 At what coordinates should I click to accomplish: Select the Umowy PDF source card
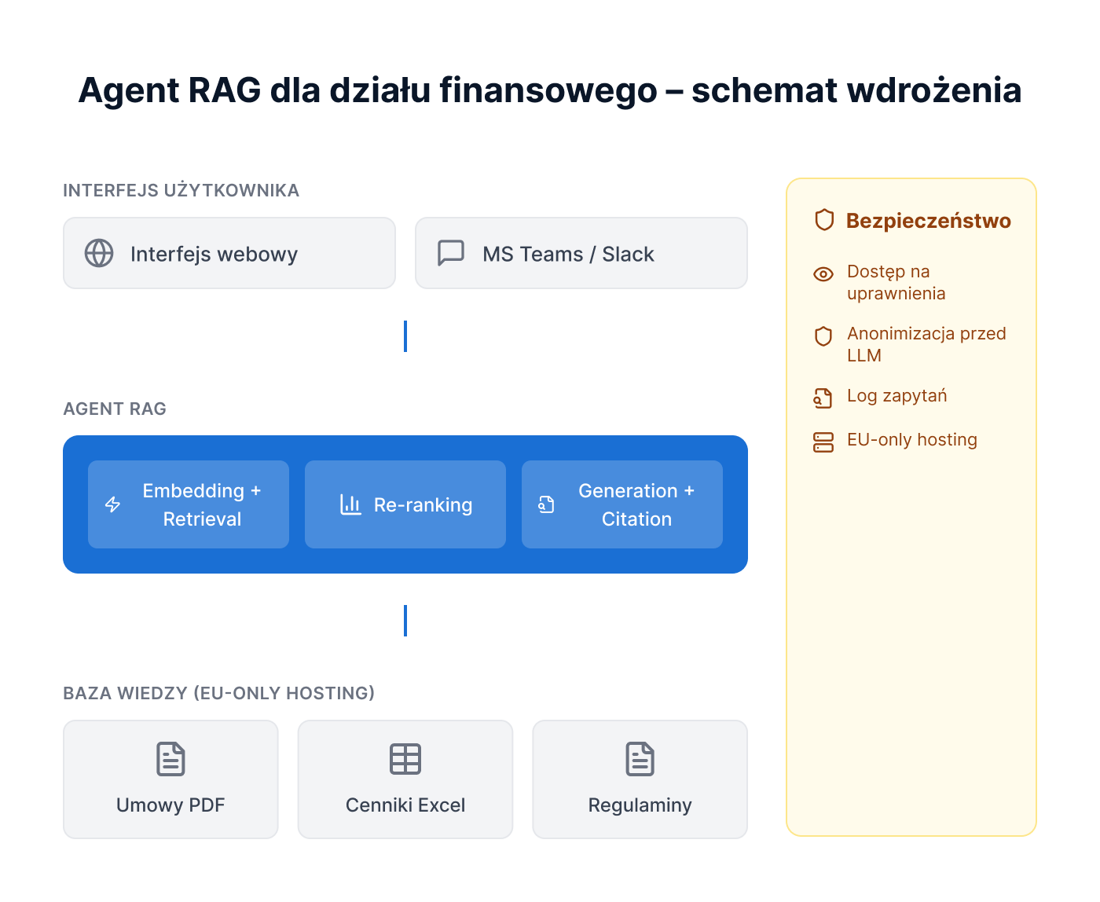(x=170, y=779)
